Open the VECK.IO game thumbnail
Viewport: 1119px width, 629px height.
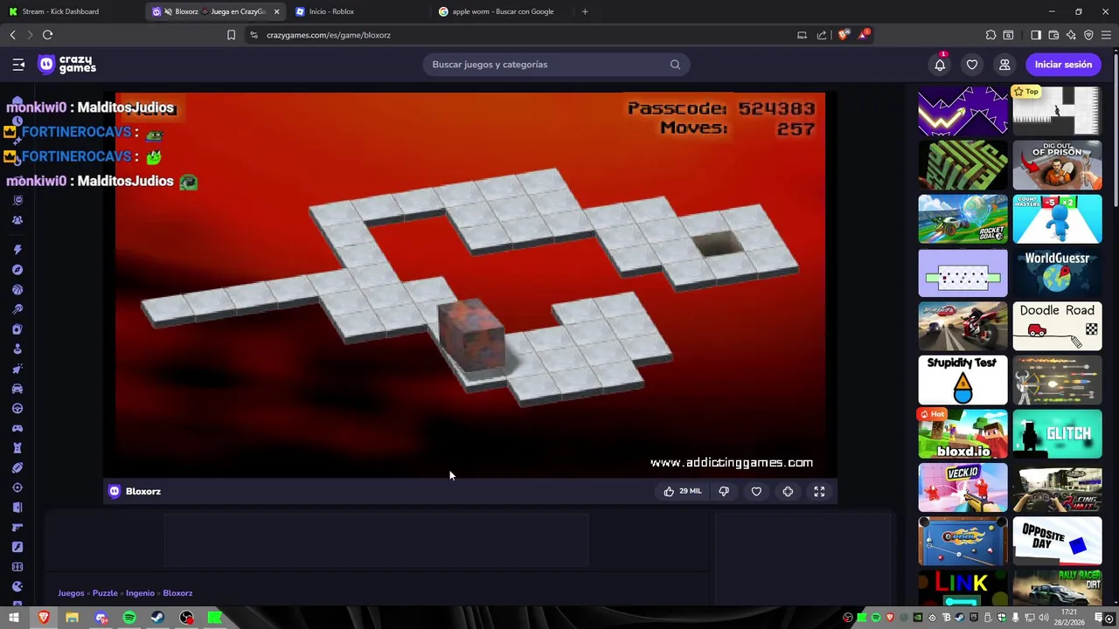coord(963,487)
